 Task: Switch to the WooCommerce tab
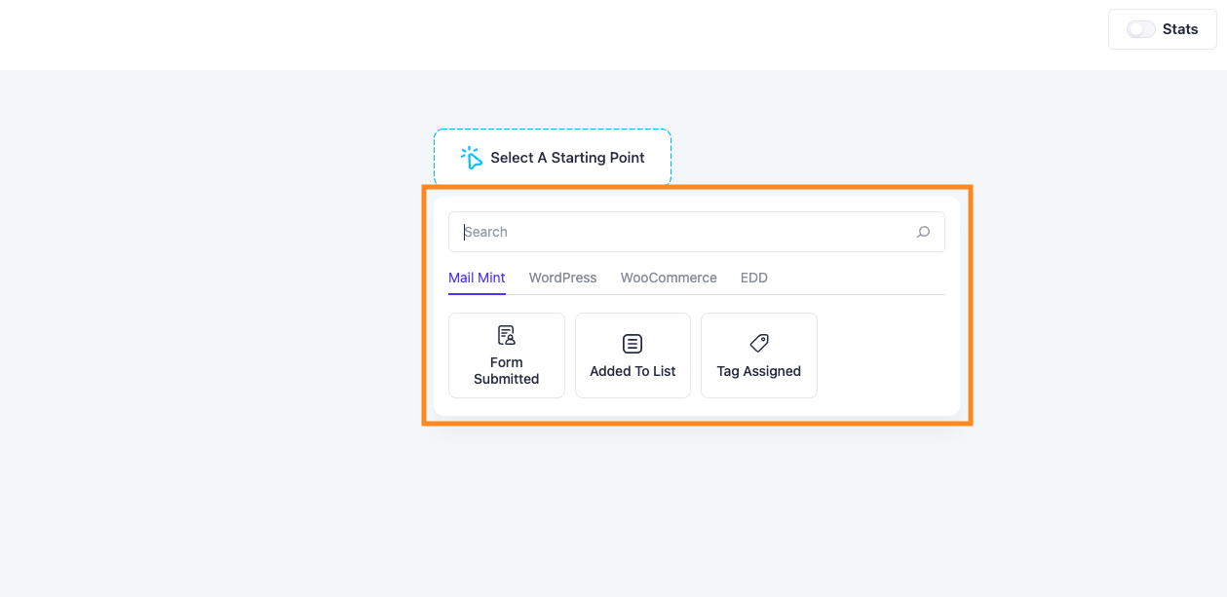tap(669, 278)
